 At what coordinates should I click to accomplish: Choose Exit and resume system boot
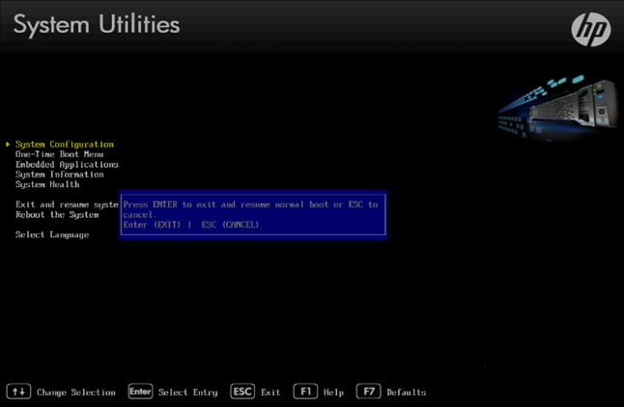pos(67,204)
